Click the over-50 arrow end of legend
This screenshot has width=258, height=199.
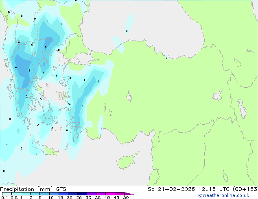(x=129, y=194)
